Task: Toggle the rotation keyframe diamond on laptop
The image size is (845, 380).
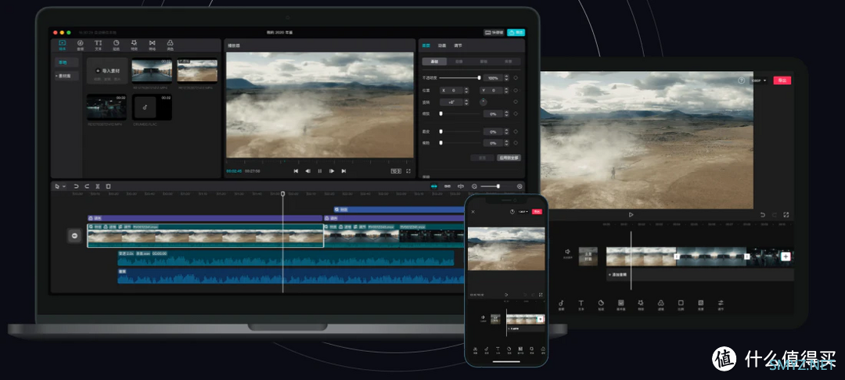Action: point(516,102)
